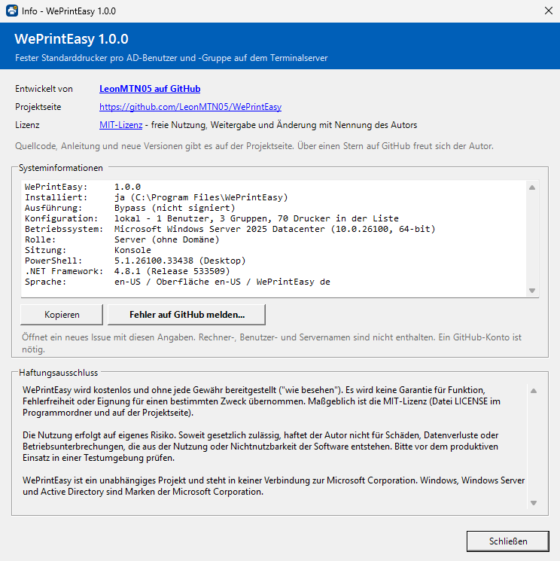Click the 'Betriebssystem:' Windows Server line
Image resolution: width=560 pixels, height=561 pixels.
pyautogui.click(x=230, y=229)
